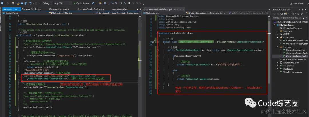Switch to ComputerService.cs tab

coord(31,9)
